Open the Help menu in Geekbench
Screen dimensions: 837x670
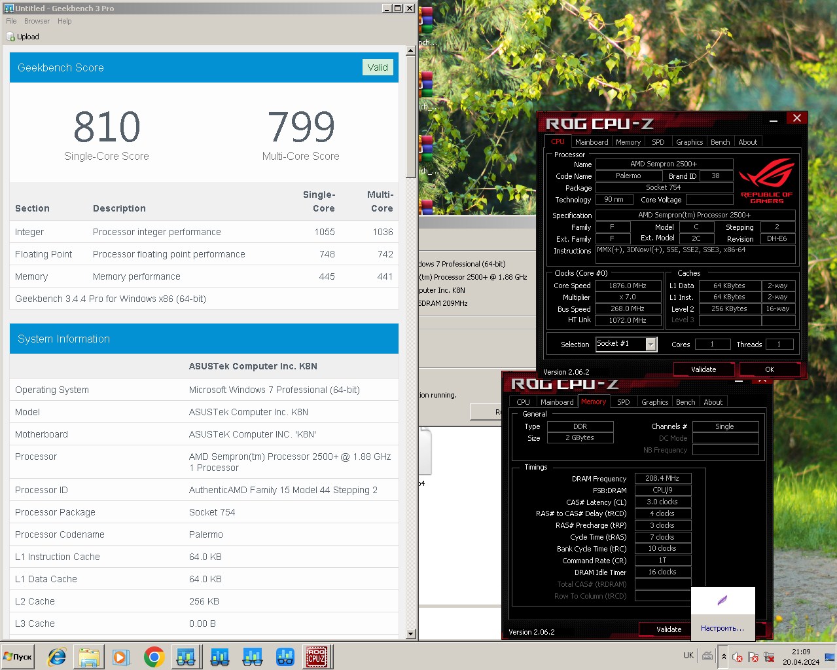(x=64, y=21)
